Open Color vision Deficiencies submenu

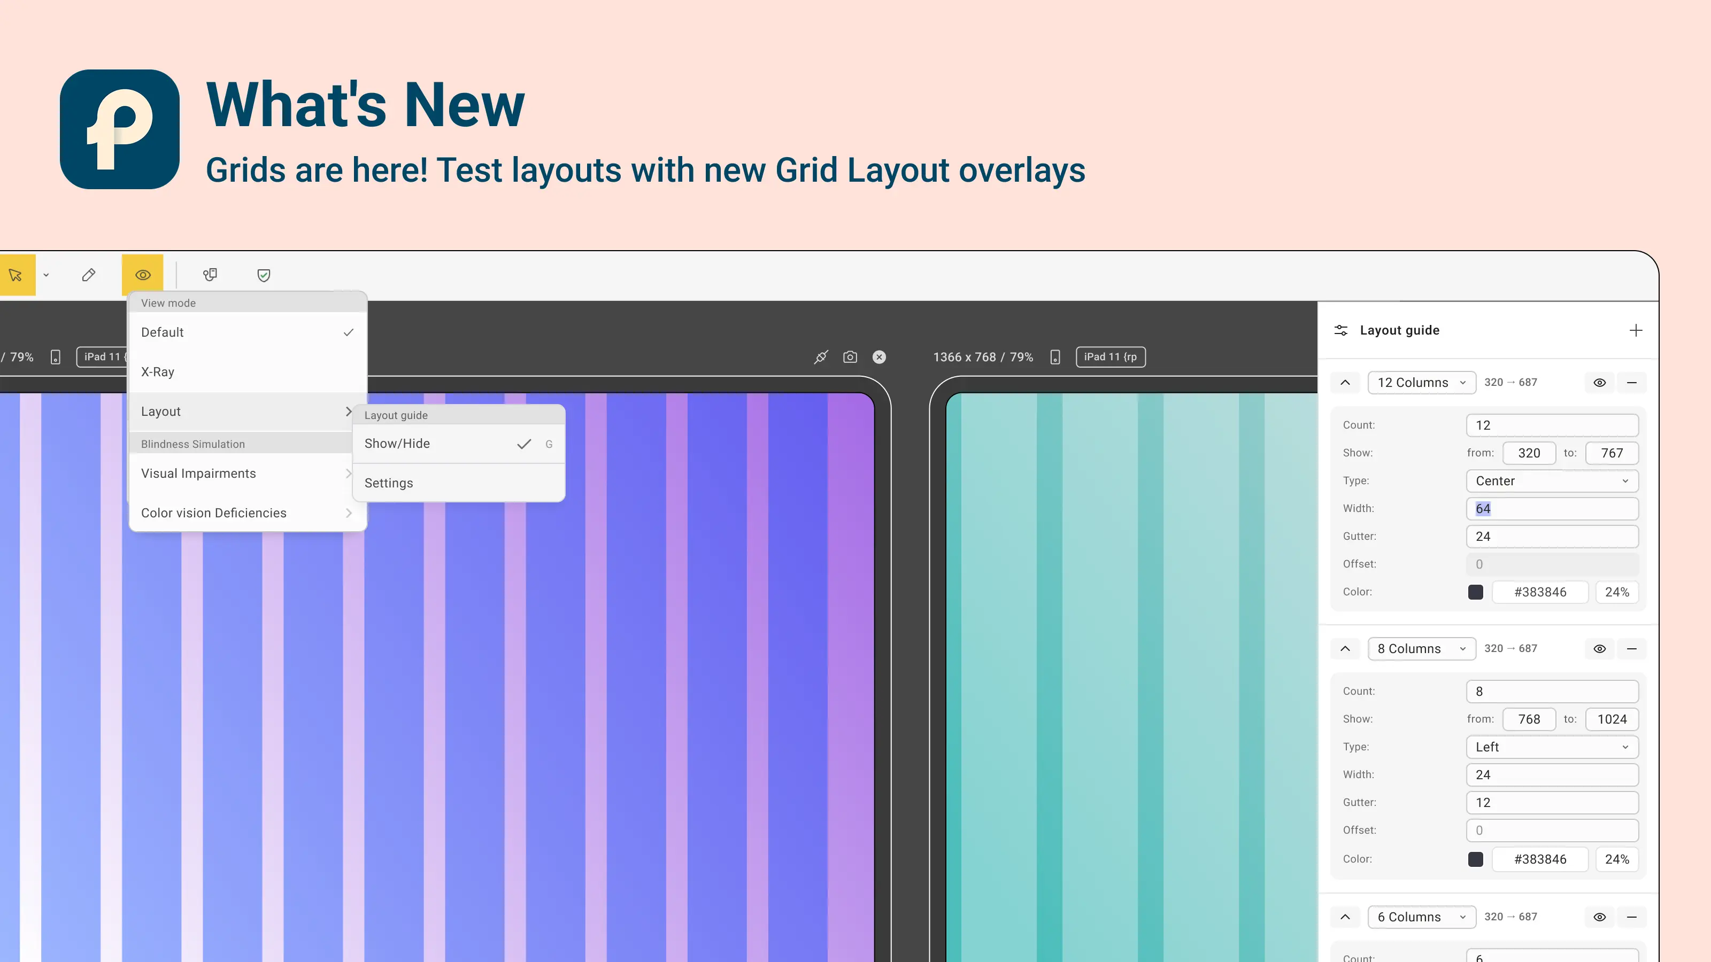click(248, 513)
